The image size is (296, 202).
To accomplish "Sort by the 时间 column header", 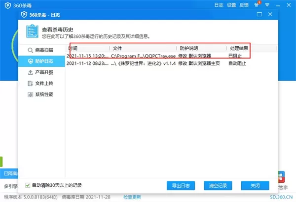I will pyautogui.click(x=87, y=48).
